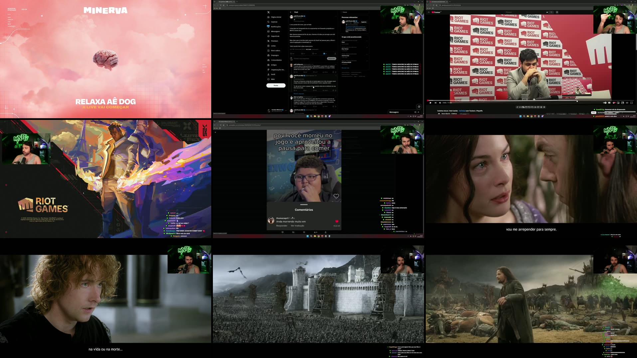
Task: Click the retweet icon on main post
Action: pos(302,53)
